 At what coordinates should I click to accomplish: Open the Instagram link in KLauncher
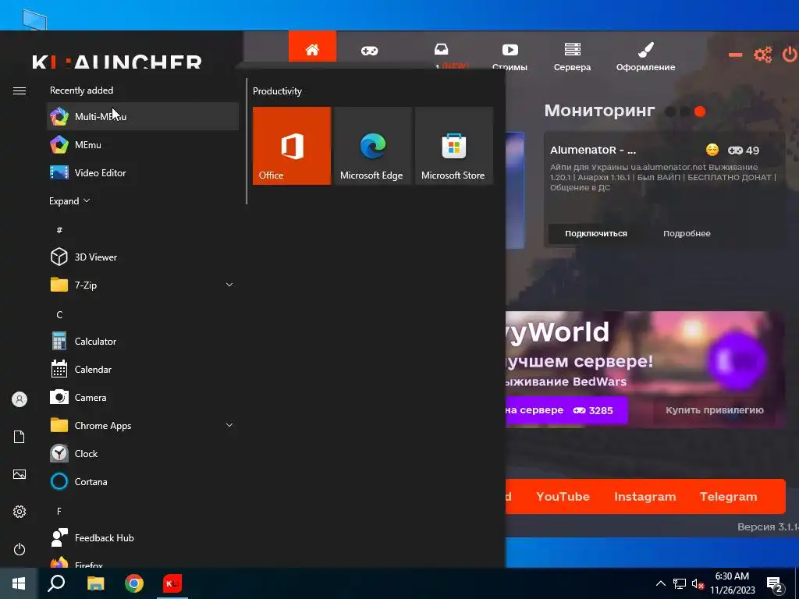click(645, 497)
